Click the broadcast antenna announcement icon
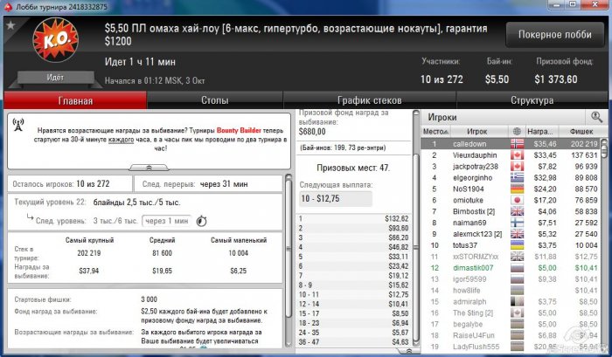This screenshot has height=357, width=612. tap(18, 125)
